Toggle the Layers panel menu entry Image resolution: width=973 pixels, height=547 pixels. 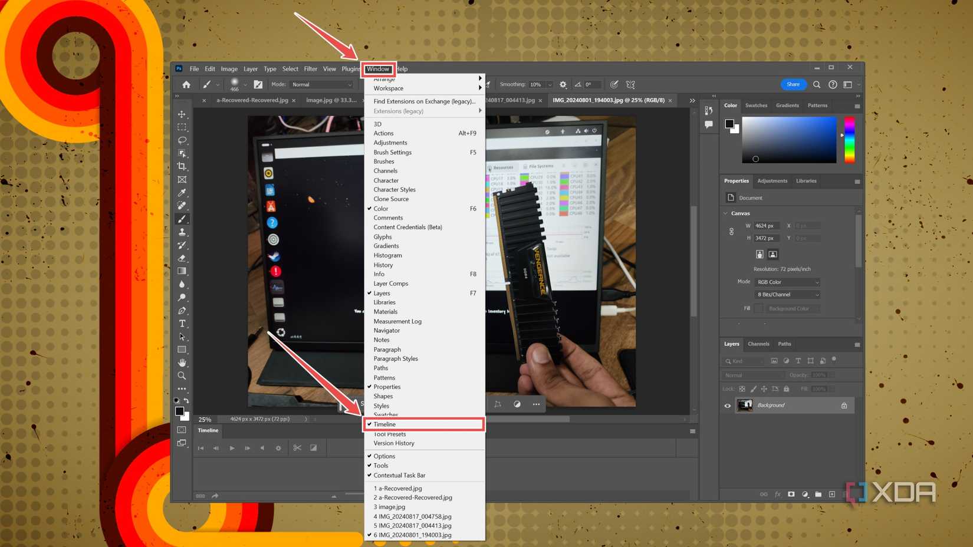coord(424,293)
